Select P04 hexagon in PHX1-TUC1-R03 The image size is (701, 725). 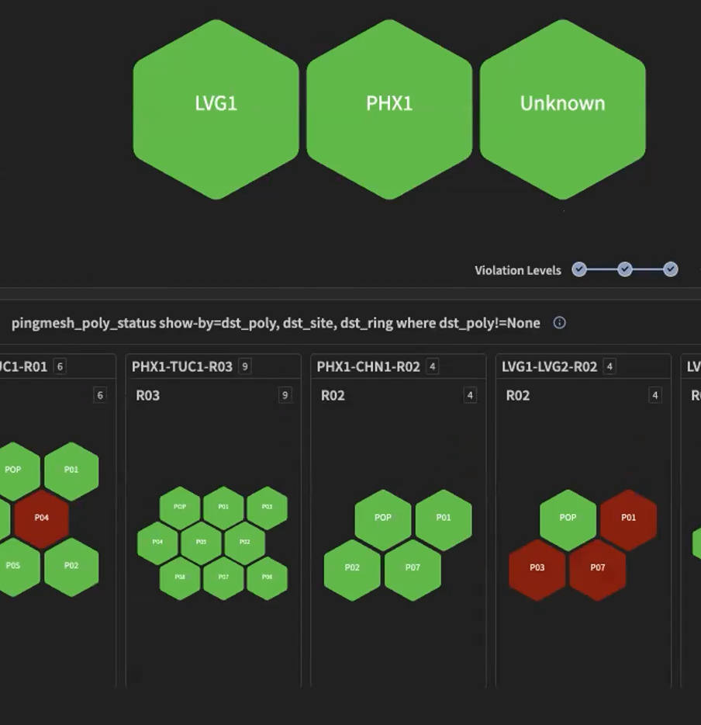tap(157, 542)
